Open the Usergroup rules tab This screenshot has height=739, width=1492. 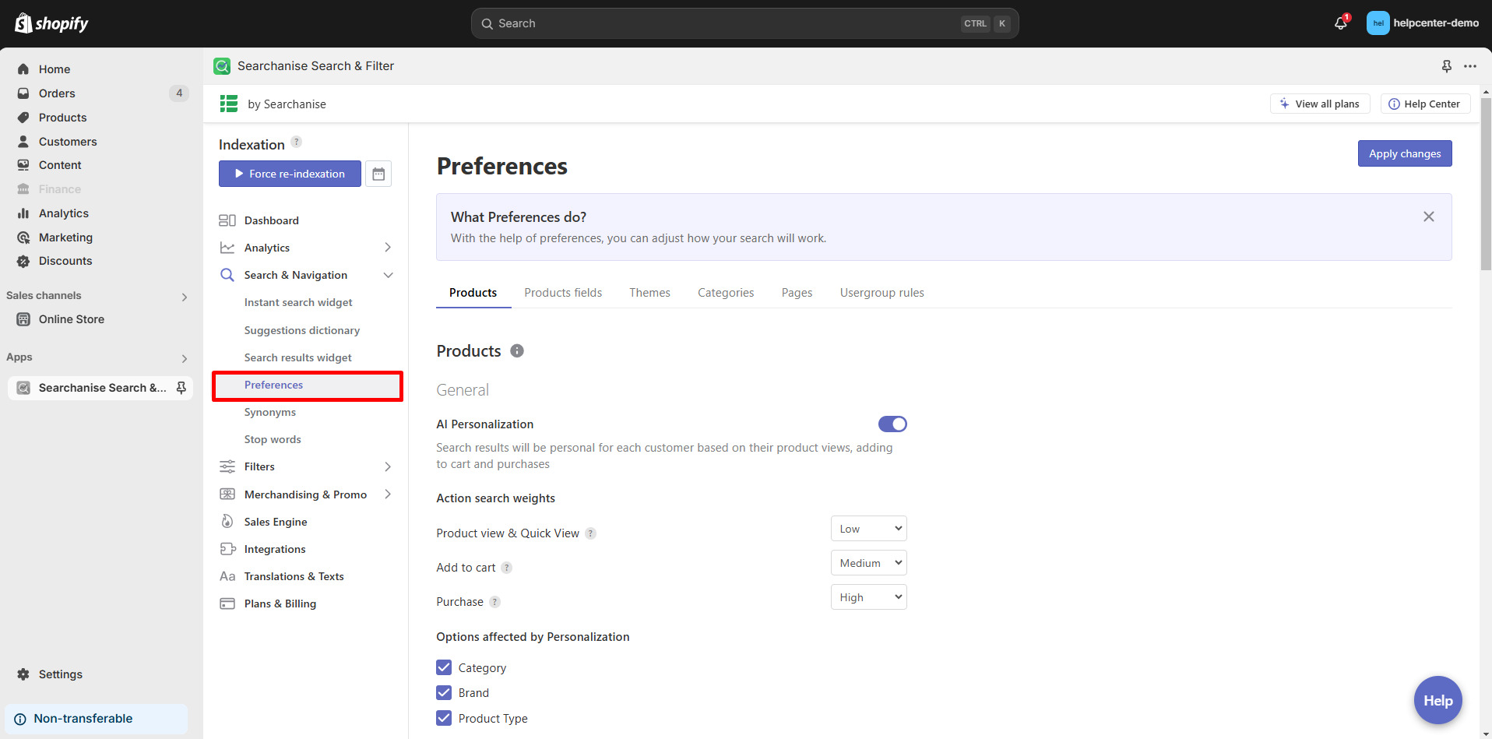tap(881, 292)
